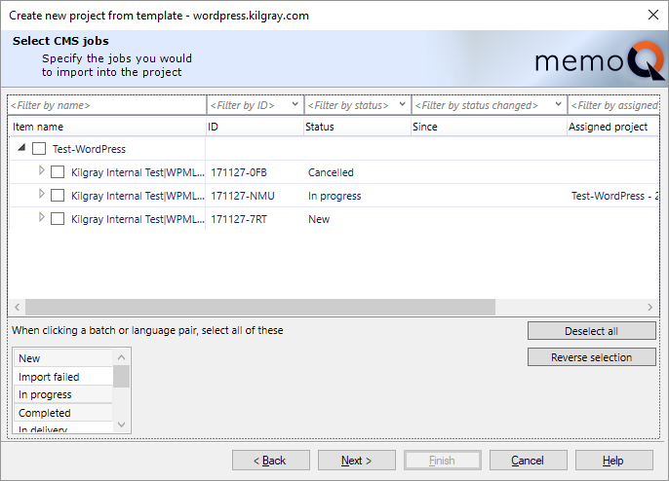Click the Filter by assigned field
The height and width of the screenshot is (481, 669).
[614, 105]
